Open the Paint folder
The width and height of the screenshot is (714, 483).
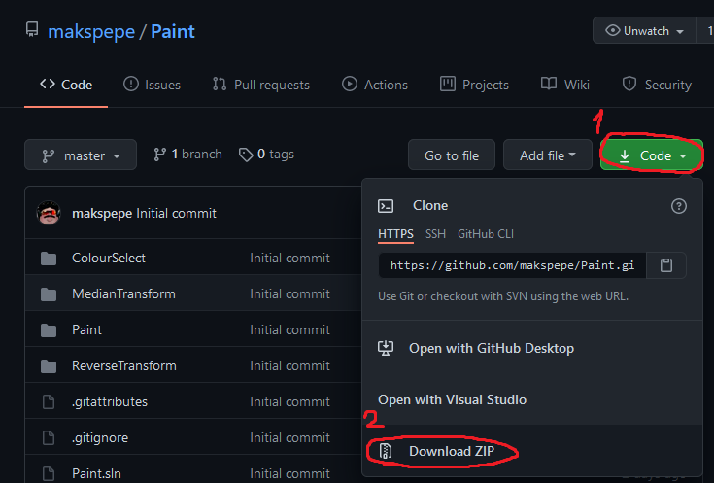[86, 329]
